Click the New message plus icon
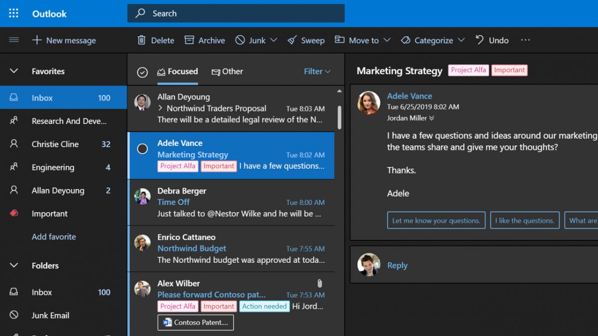This screenshot has width=598, height=336. [x=37, y=40]
